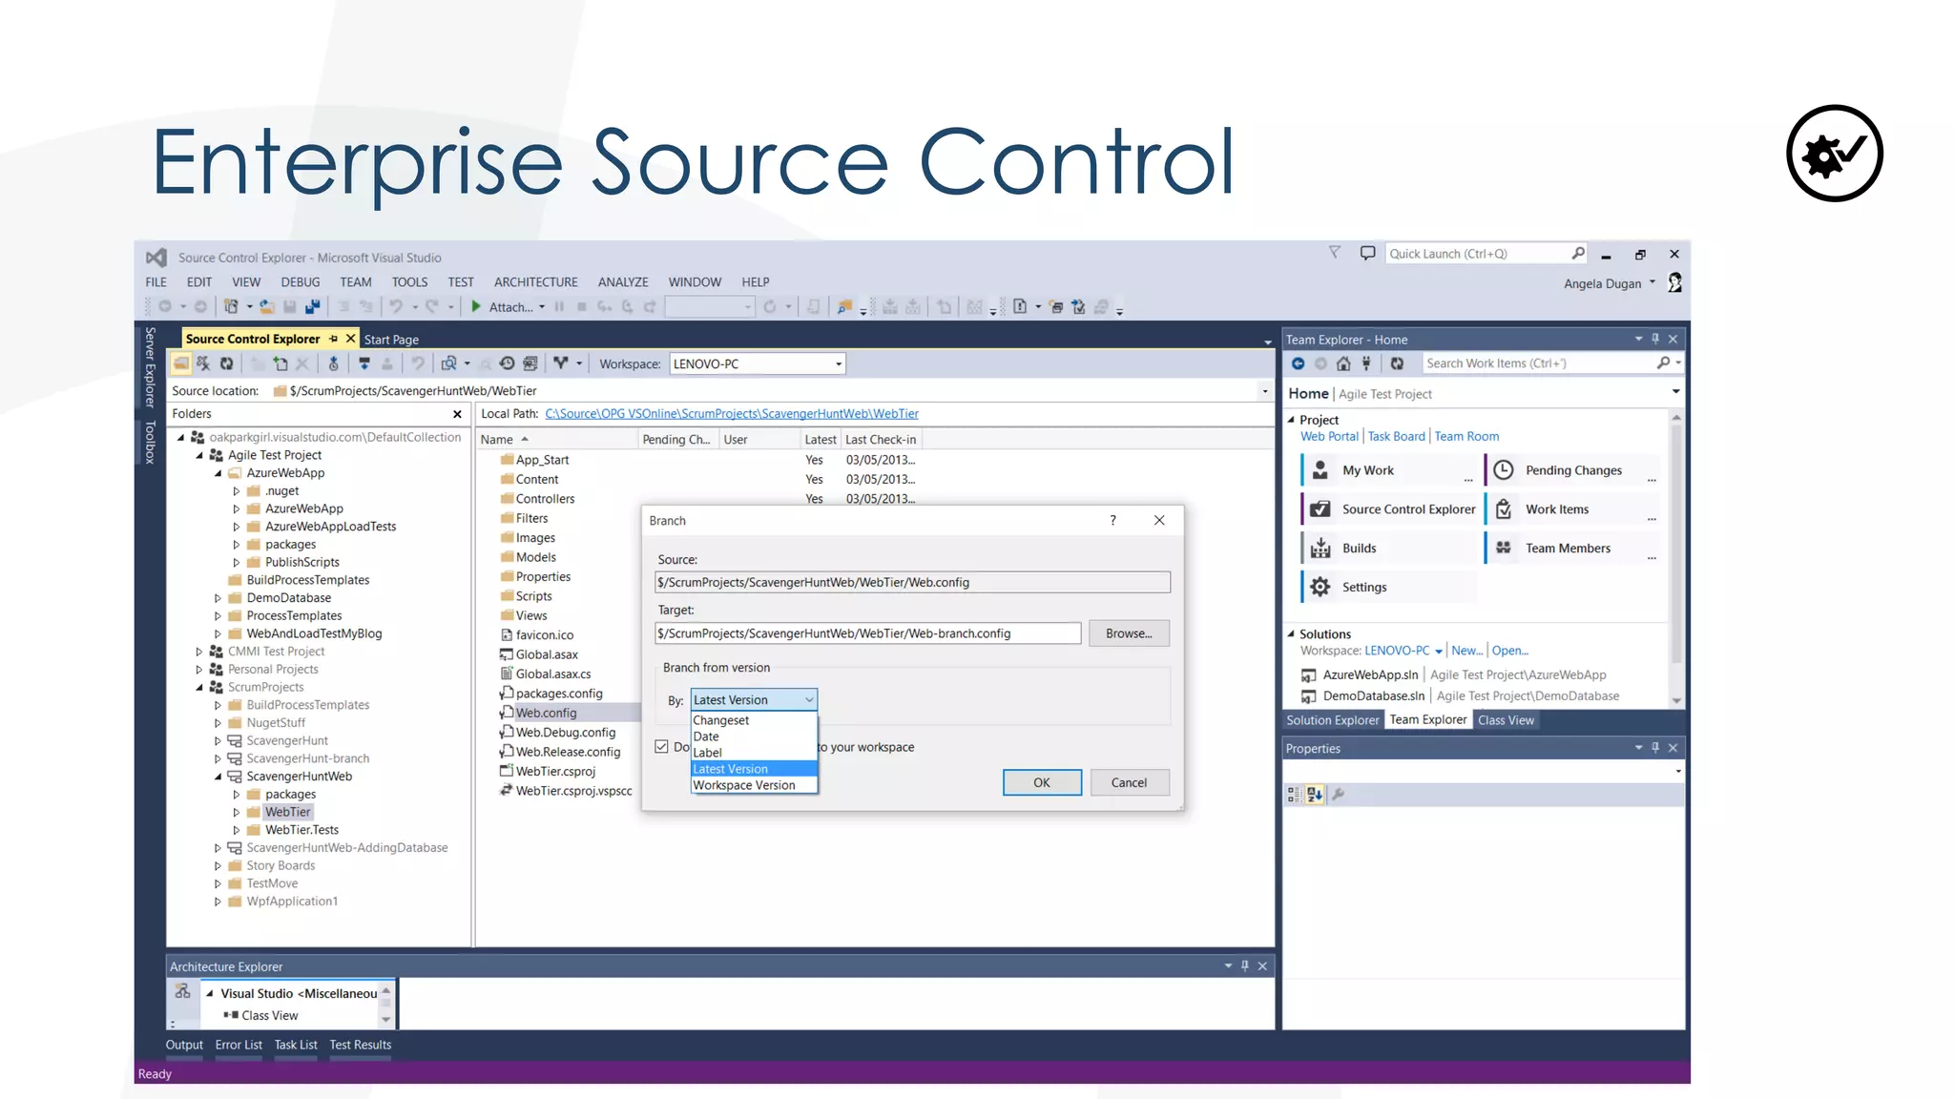
Task: Collapse the ScavengerHuntWeb tree node
Action: coord(218,777)
